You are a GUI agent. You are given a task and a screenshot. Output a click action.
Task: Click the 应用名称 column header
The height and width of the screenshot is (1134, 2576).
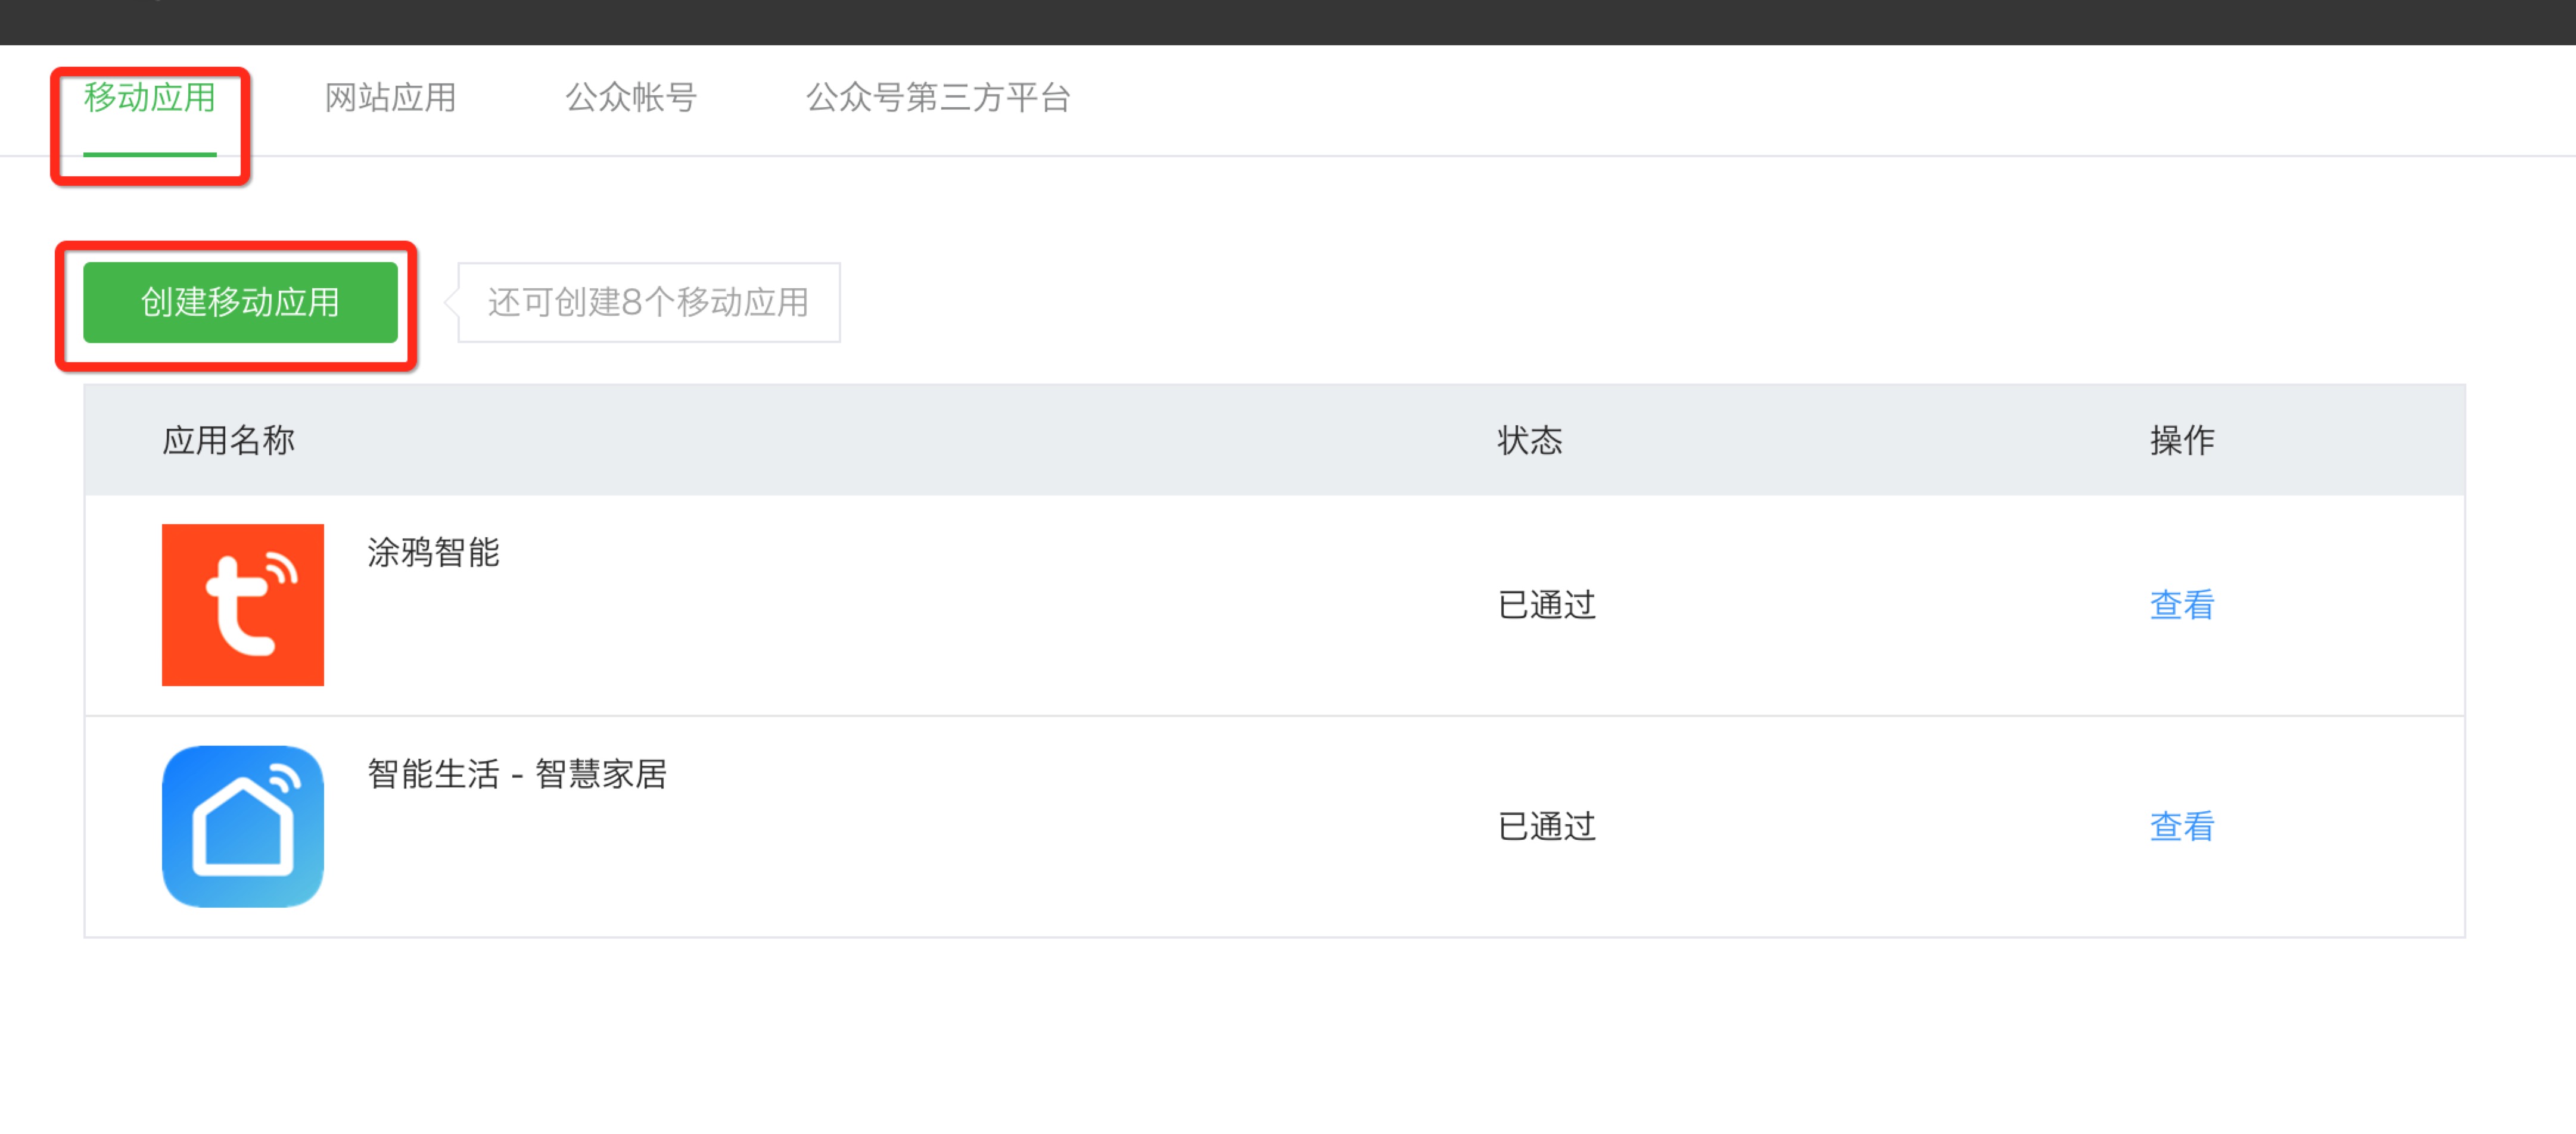pos(229,440)
